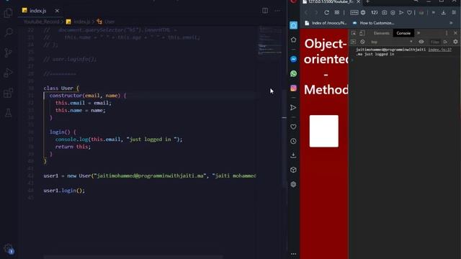This screenshot has width=461, height=259.
Task: Open the Extensions view
Action: point(8,93)
